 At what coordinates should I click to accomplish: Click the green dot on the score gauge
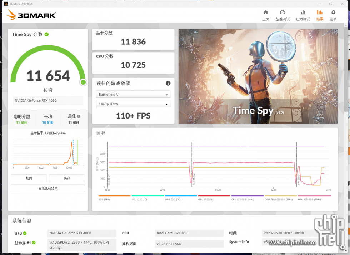click(x=83, y=82)
